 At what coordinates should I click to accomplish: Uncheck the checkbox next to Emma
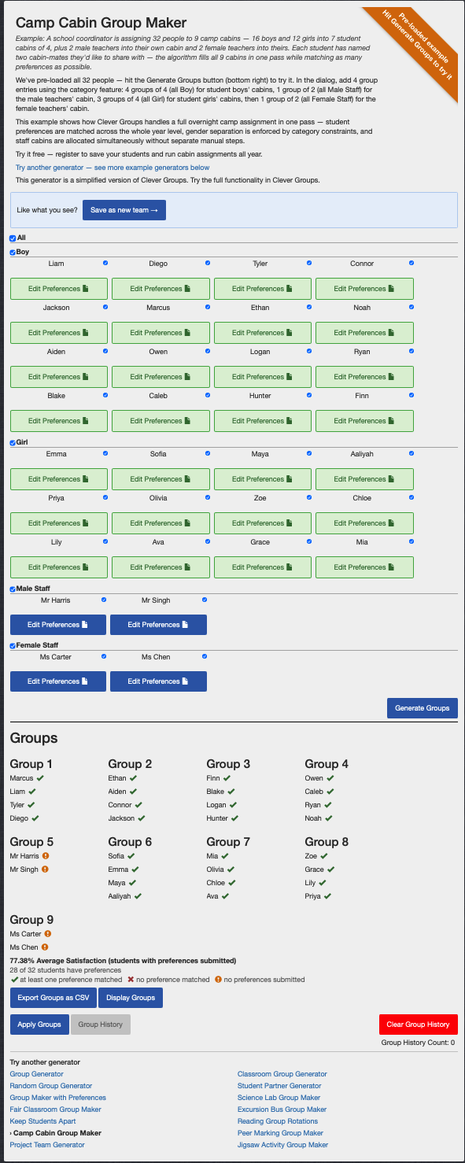click(105, 453)
